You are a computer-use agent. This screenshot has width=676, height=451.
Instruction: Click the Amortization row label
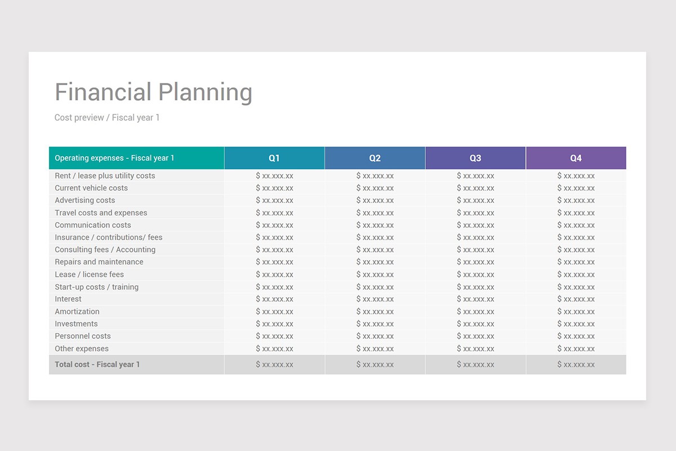pyautogui.click(x=77, y=311)
